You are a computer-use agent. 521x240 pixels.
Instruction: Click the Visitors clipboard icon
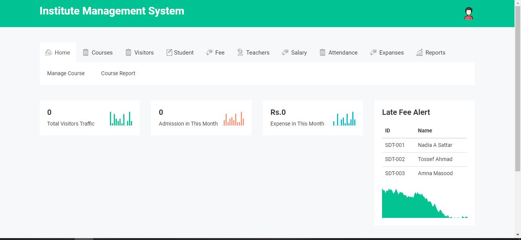[x=128, y=53]
